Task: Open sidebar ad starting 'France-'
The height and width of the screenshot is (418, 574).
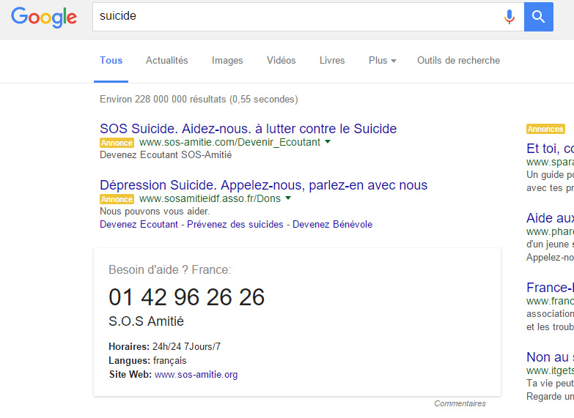Action: coord(550,288)
